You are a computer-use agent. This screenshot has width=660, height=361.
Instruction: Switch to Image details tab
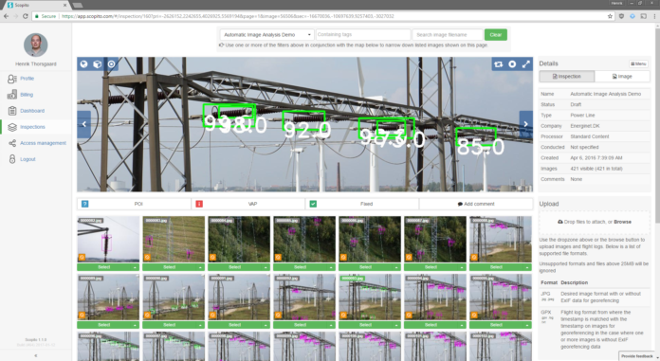coord(622,76)
